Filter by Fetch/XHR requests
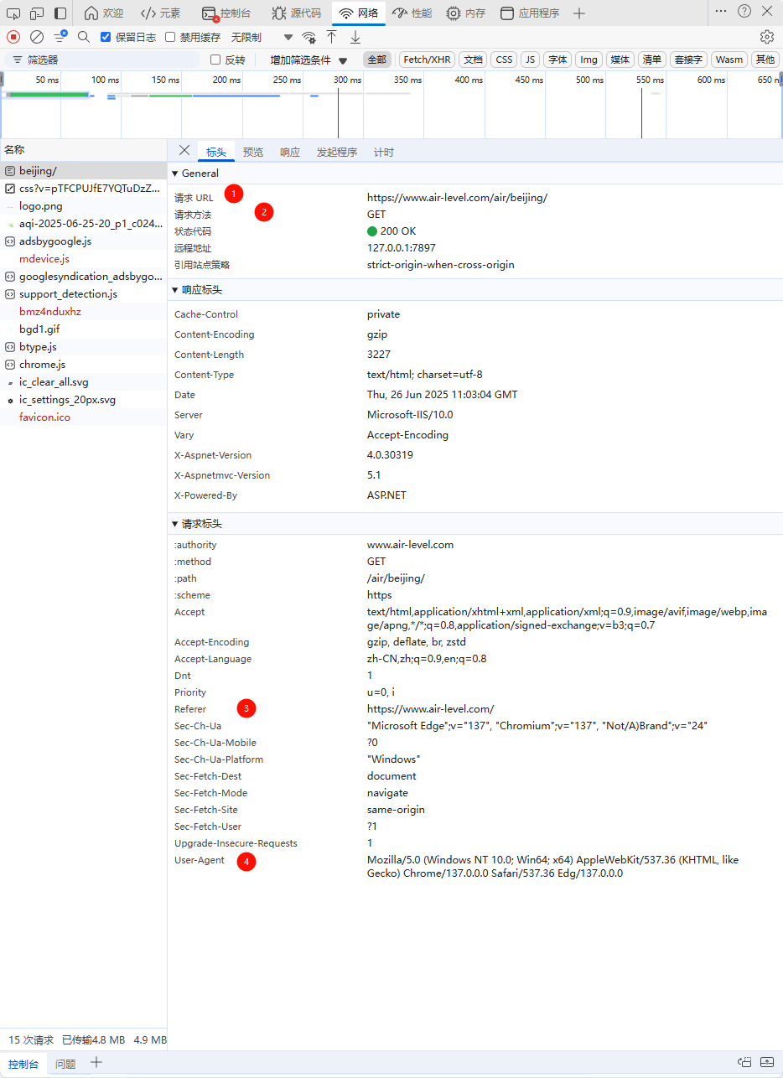The width and height of the screenshot is (783, 1078). [x=427, y=60]
